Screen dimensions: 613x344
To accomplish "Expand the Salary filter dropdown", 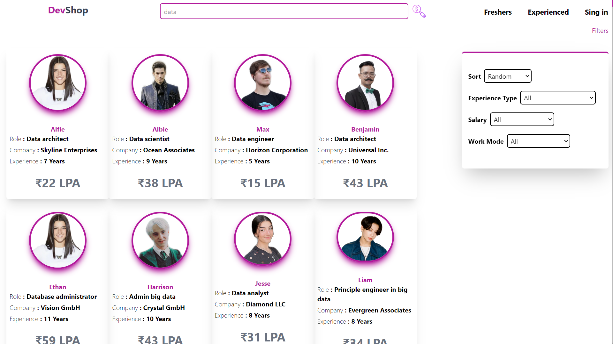I will [x=522, y=119].
